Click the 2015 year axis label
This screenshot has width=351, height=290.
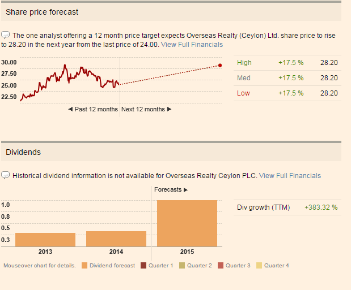coord(187,252)
